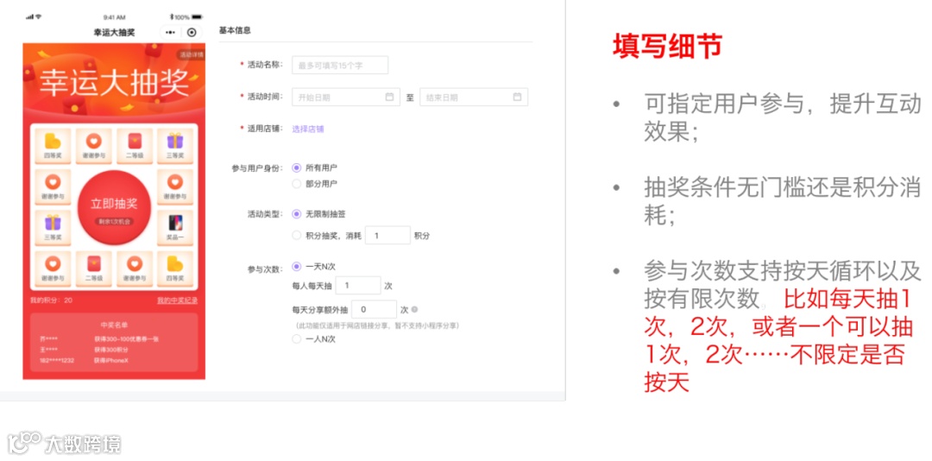Open the 结束日期 date field
Image resolution: width=932 pixels, height=461 pixels.
pyautogui.click(x=474, y=97)
